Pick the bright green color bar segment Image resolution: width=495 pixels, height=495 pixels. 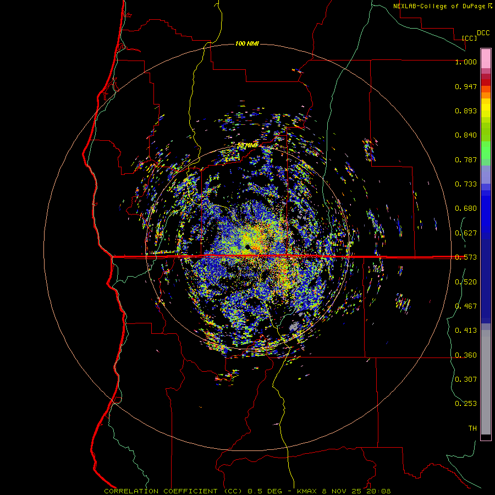(486, 150)
